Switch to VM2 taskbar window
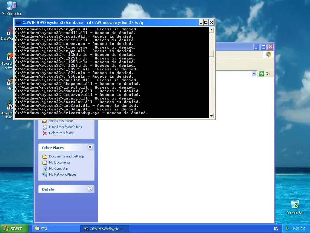Viewport: 310px width, 233px height. click(x=56, y=228)
